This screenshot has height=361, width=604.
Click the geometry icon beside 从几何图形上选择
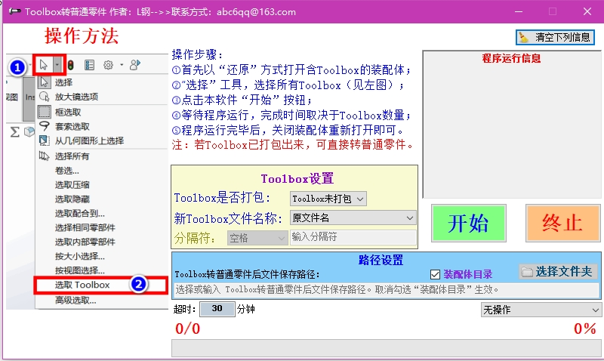coord(45,140)
